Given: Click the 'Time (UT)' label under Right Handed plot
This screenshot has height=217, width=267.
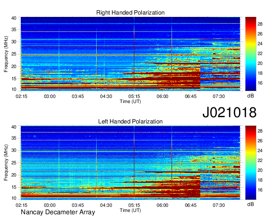Looking at the screenshot, I should pos(130,101).
